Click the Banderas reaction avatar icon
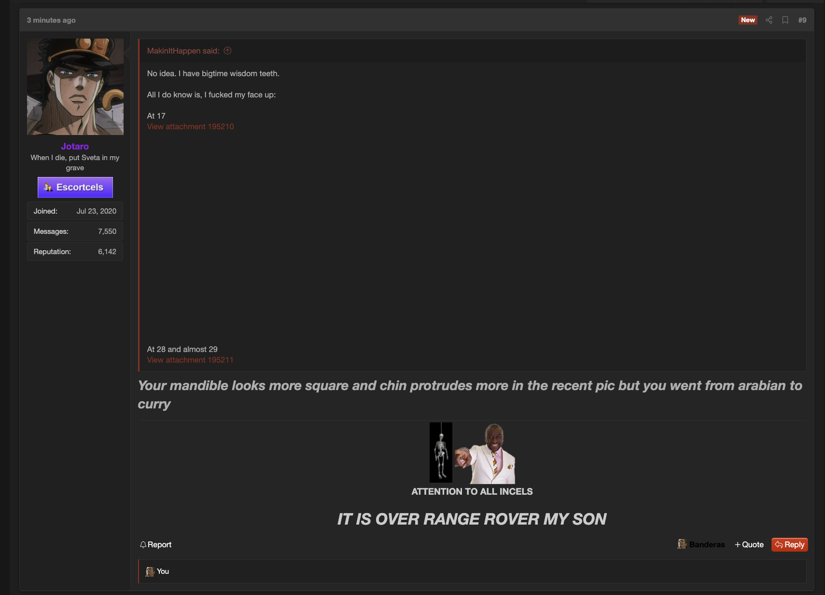 [x=682, y=544]
